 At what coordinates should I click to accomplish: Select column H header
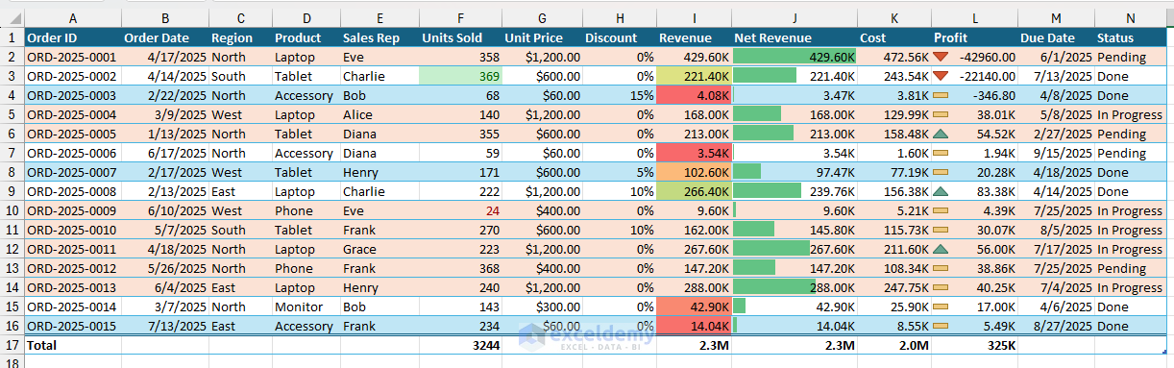point(620,18)
